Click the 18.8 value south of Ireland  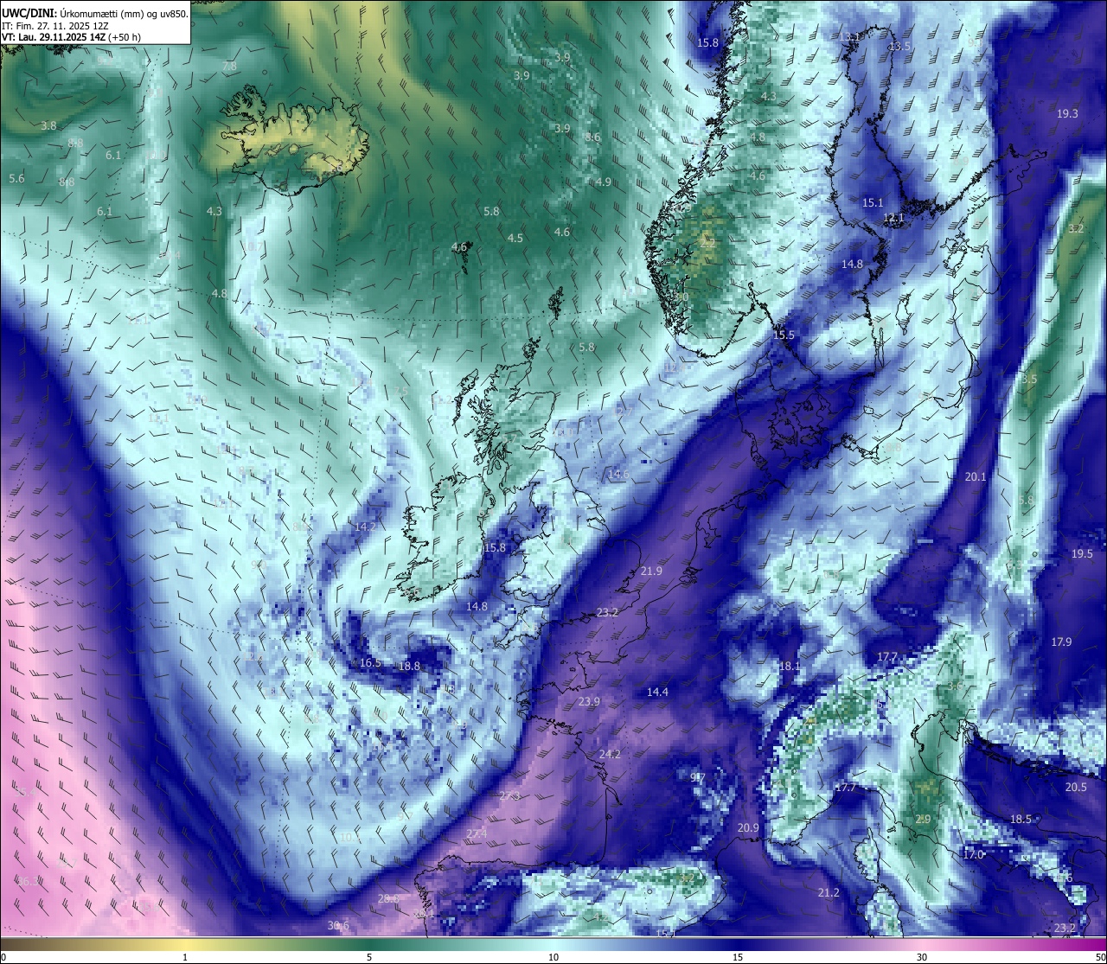pos(409,666)
